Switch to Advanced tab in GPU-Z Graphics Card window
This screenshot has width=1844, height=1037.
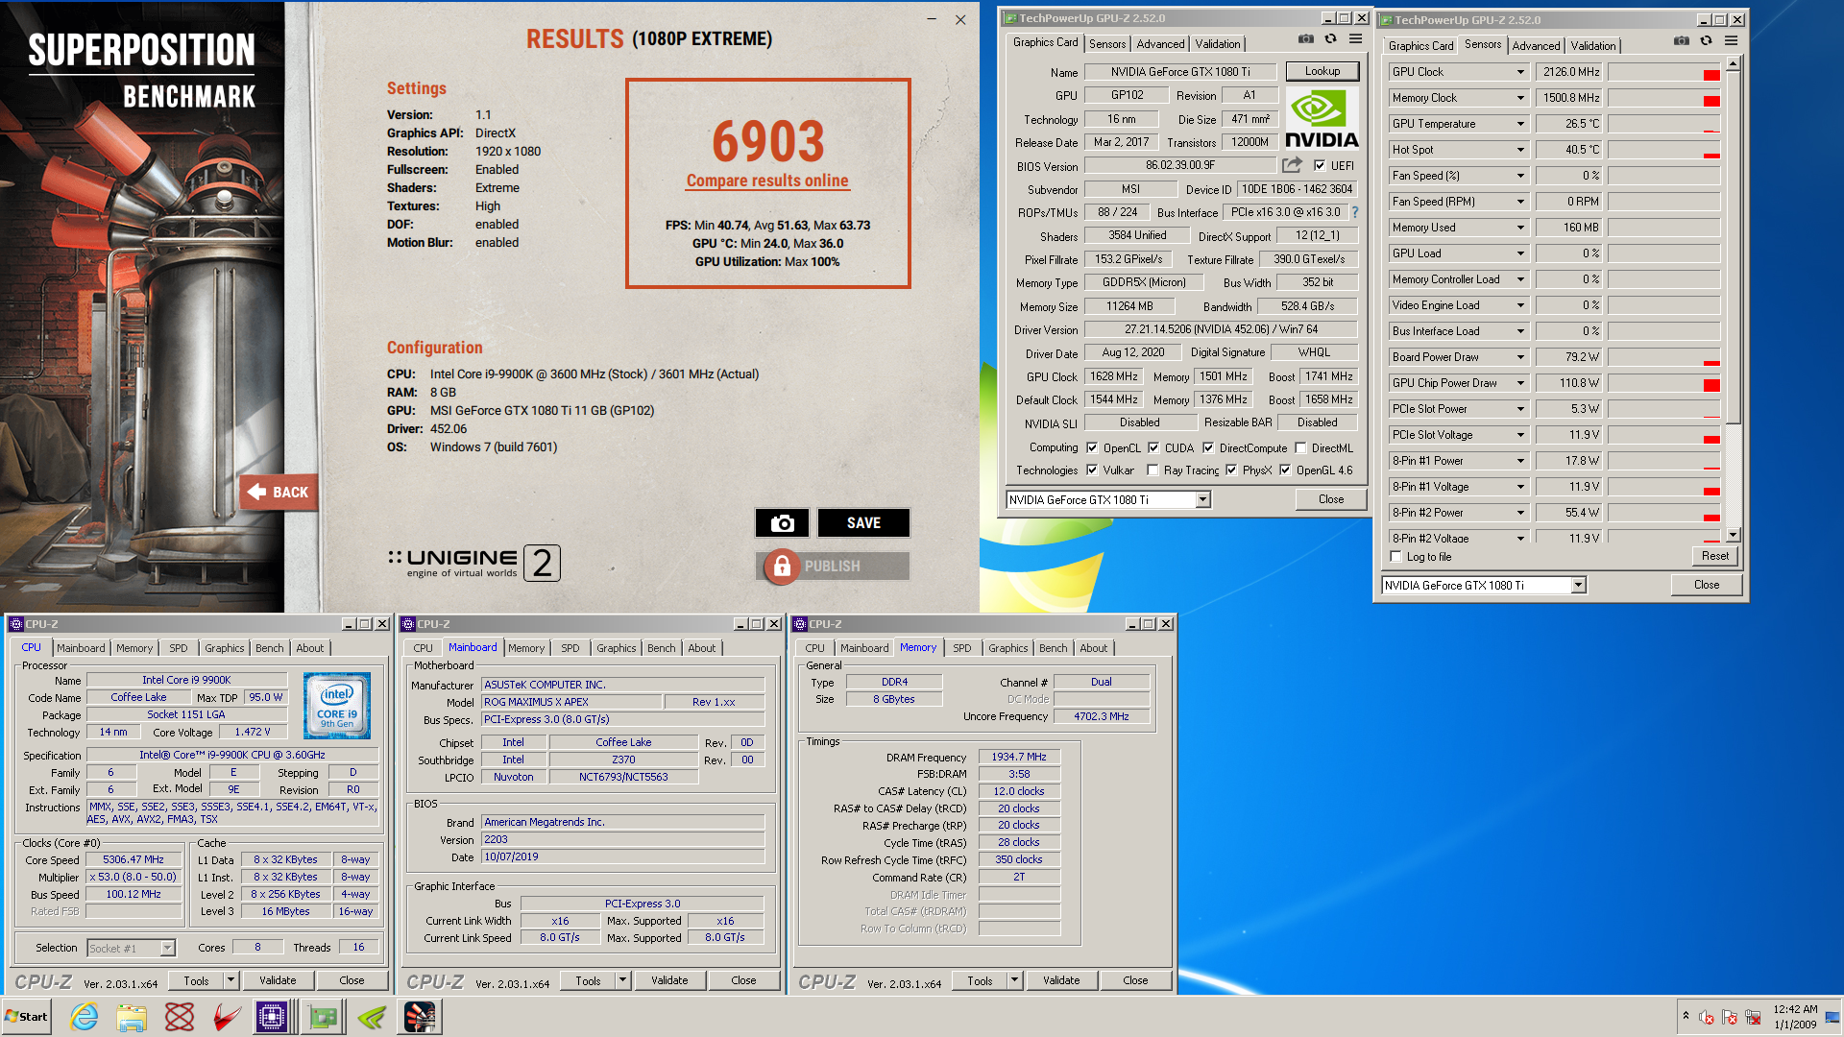[x=1160, y=44]
